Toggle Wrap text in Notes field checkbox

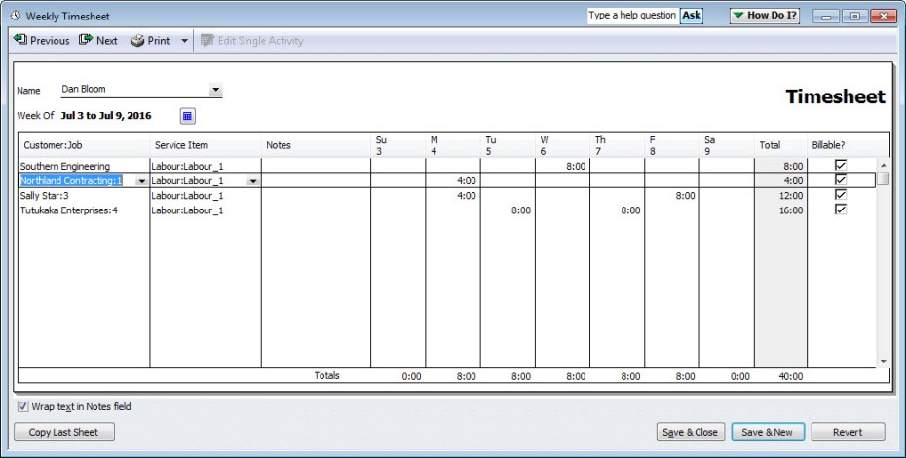tap(22, 406)
